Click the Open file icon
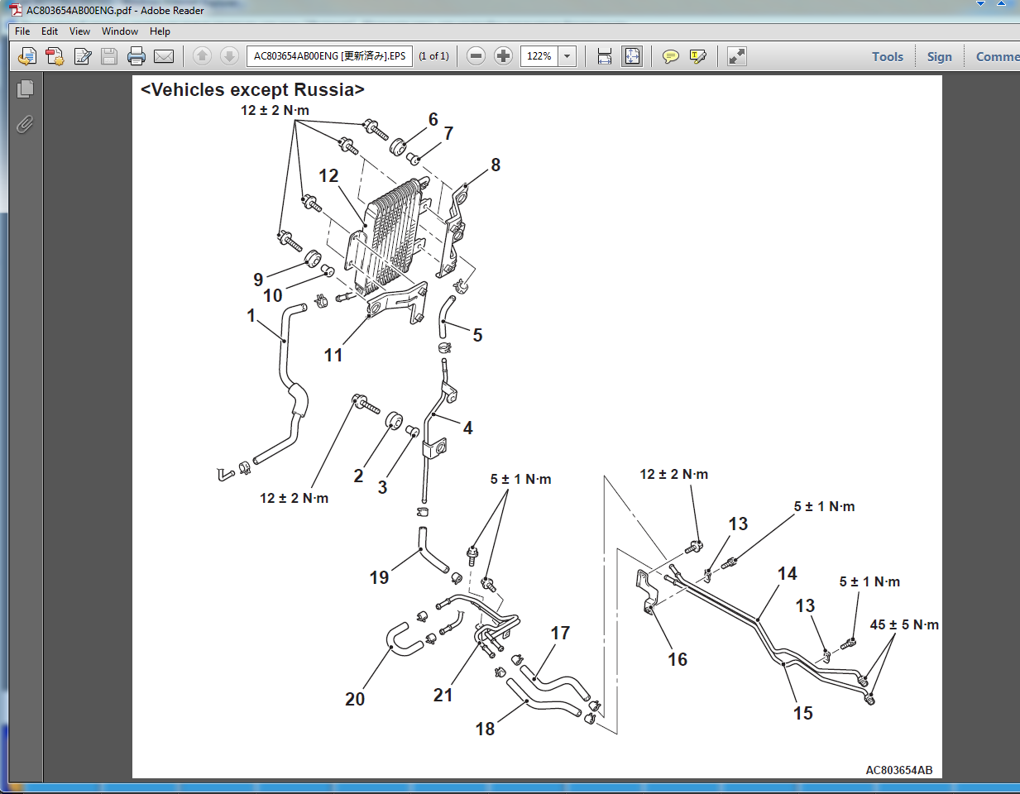 [27, 56]
